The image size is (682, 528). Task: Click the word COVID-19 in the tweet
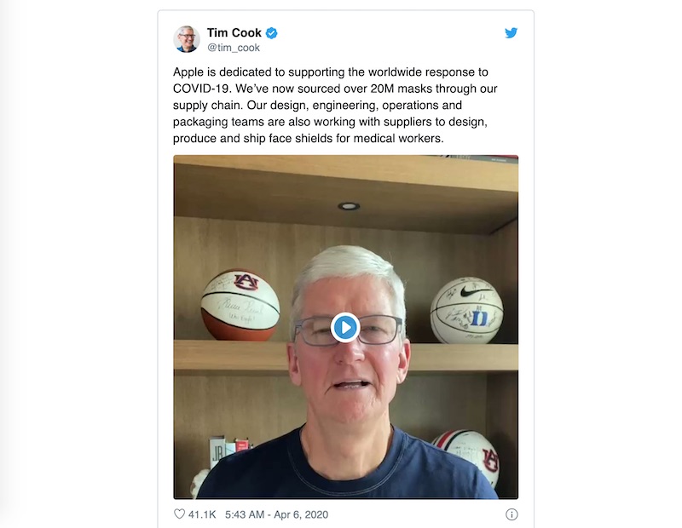201,89
